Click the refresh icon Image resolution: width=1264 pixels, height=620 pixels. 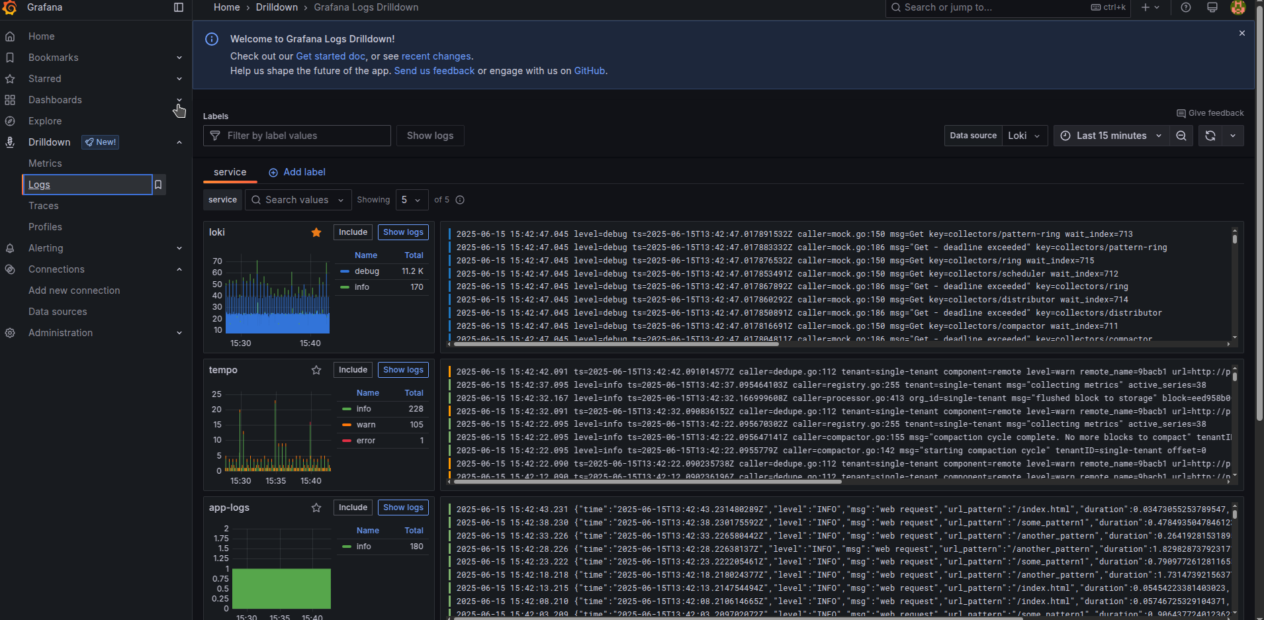coord(1210,136)
